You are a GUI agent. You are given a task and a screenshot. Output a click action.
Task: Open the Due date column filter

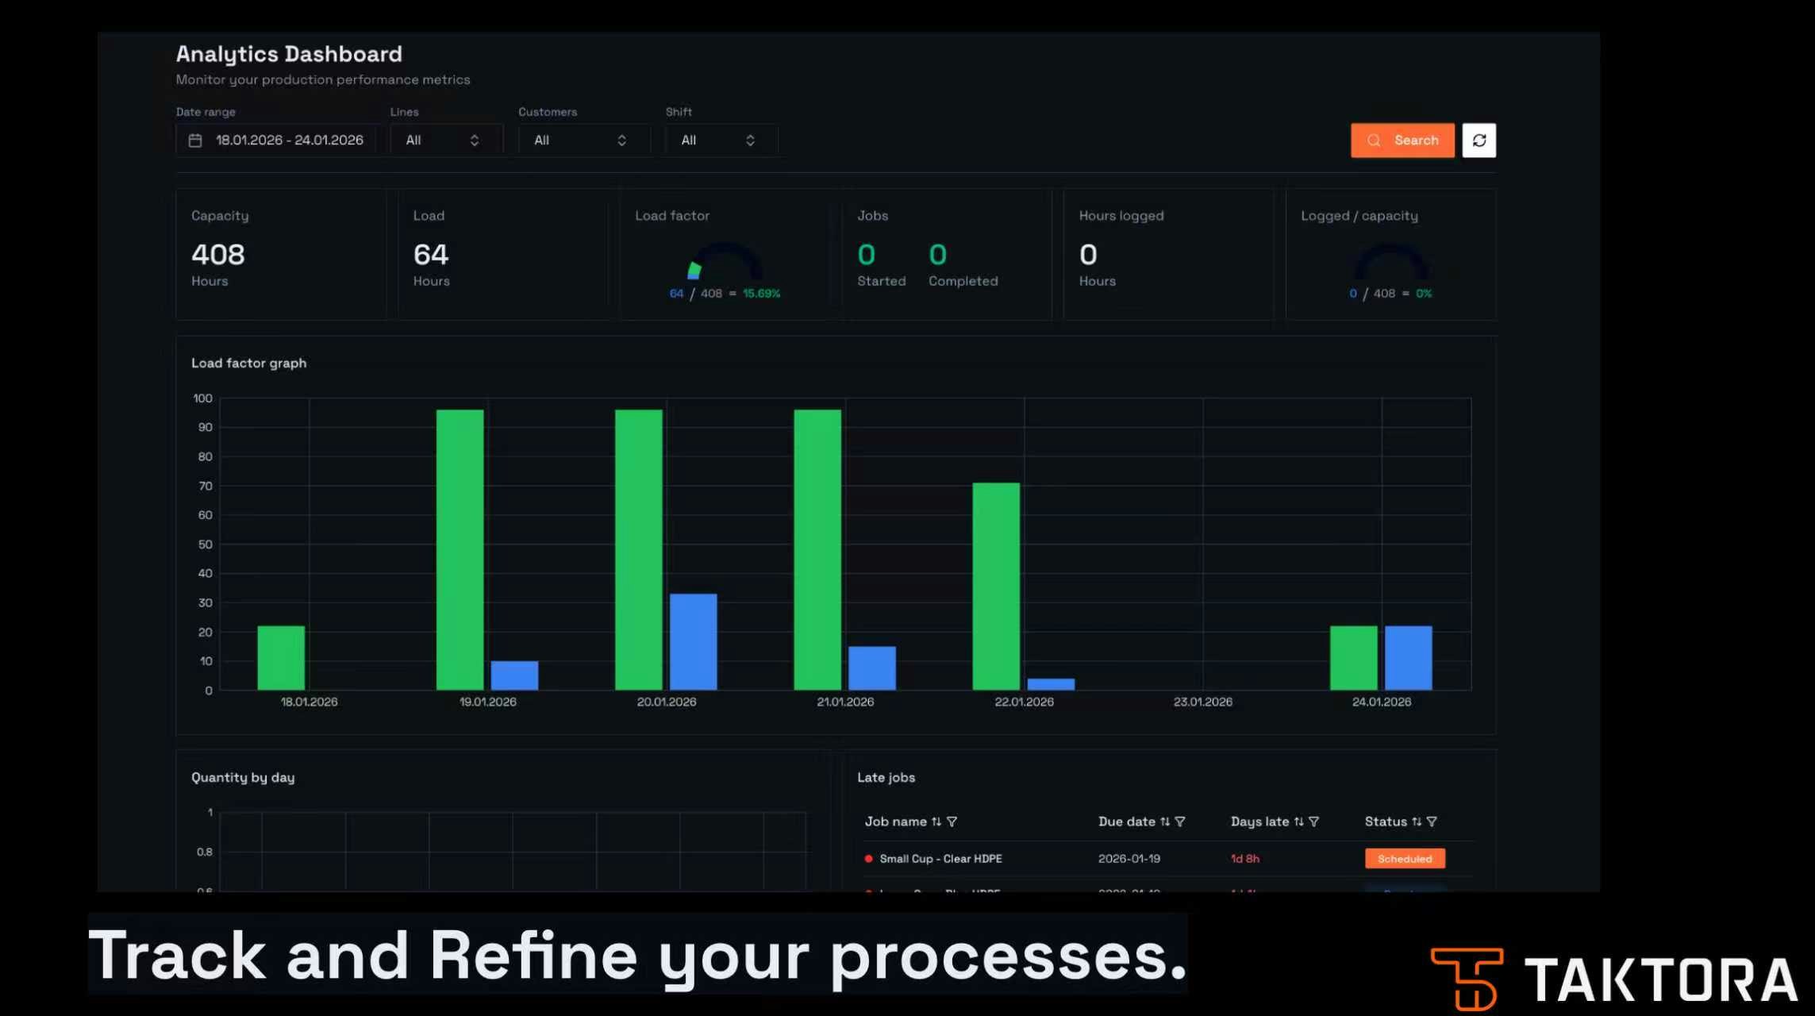(1180, 822)
